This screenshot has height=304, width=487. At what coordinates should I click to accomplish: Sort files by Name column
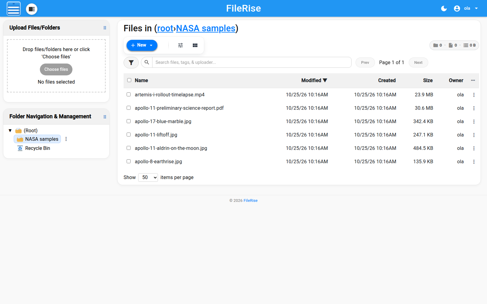[x=141, y=80]
